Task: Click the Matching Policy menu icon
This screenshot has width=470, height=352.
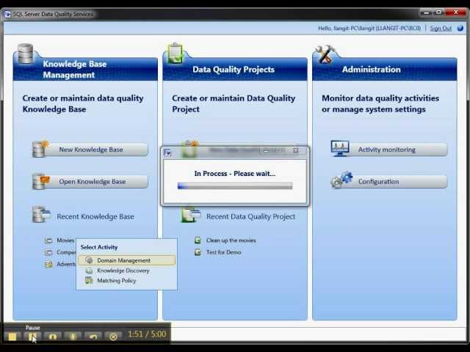Action: pyautogui.click(x=89, y=280)
